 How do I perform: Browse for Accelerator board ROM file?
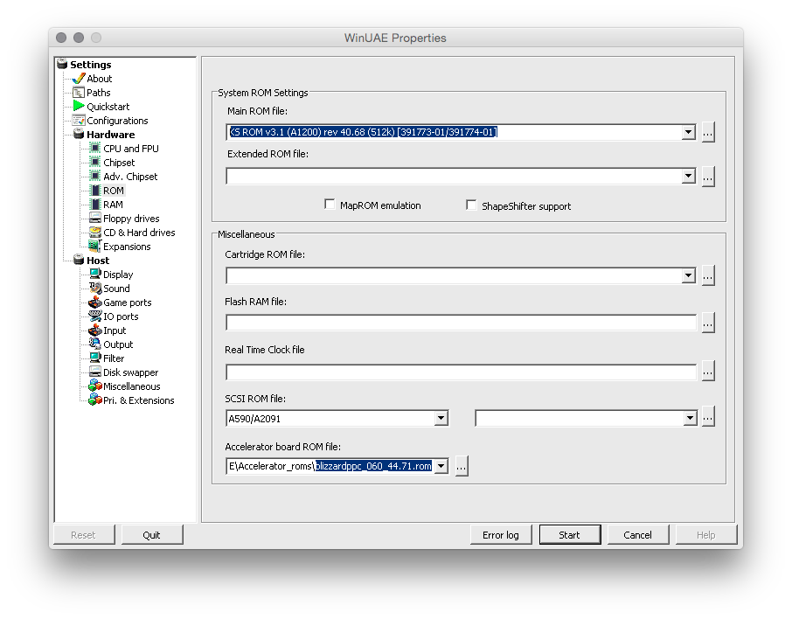[462, 466]
